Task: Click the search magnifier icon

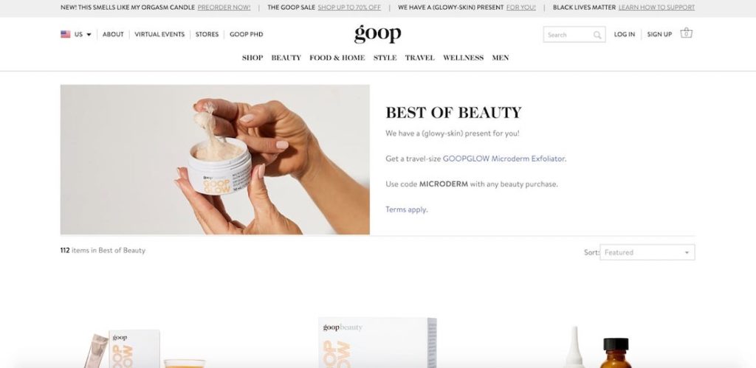Action: [x=597, y=35]
